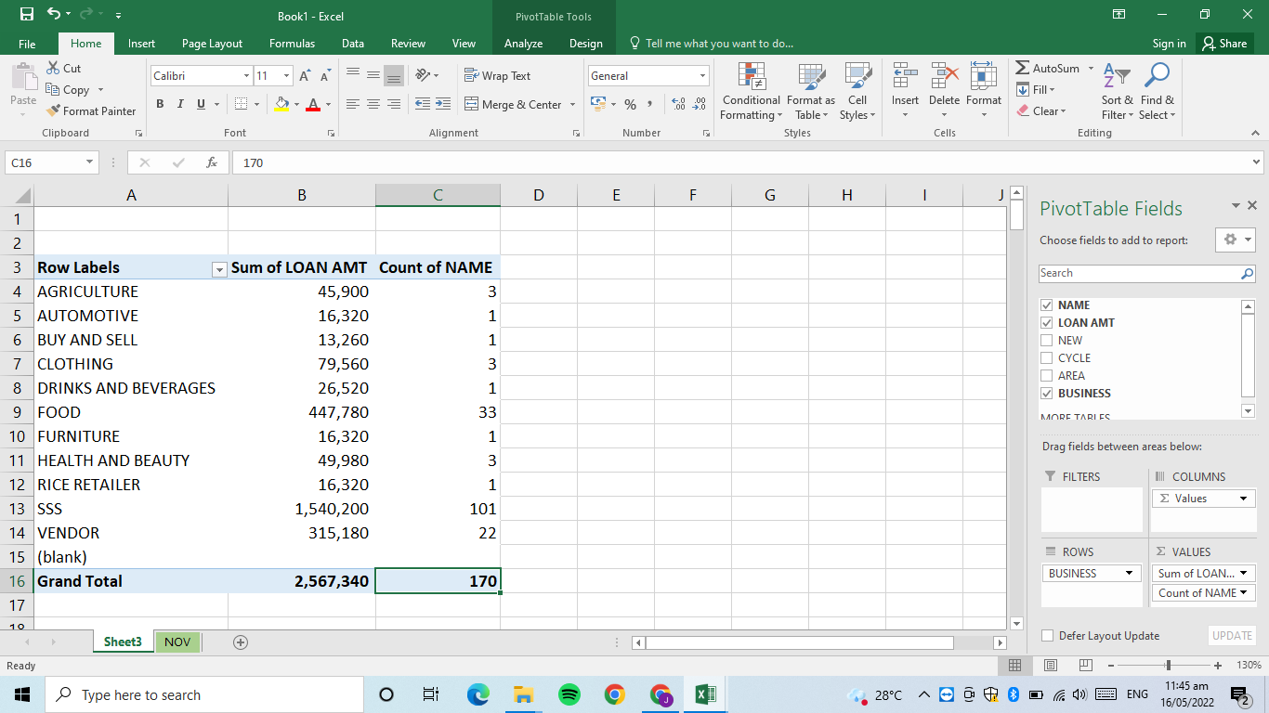The height and width of the screenshot is (713, 1269).
Task: Click the Delete cells icon
Action: 945,76
